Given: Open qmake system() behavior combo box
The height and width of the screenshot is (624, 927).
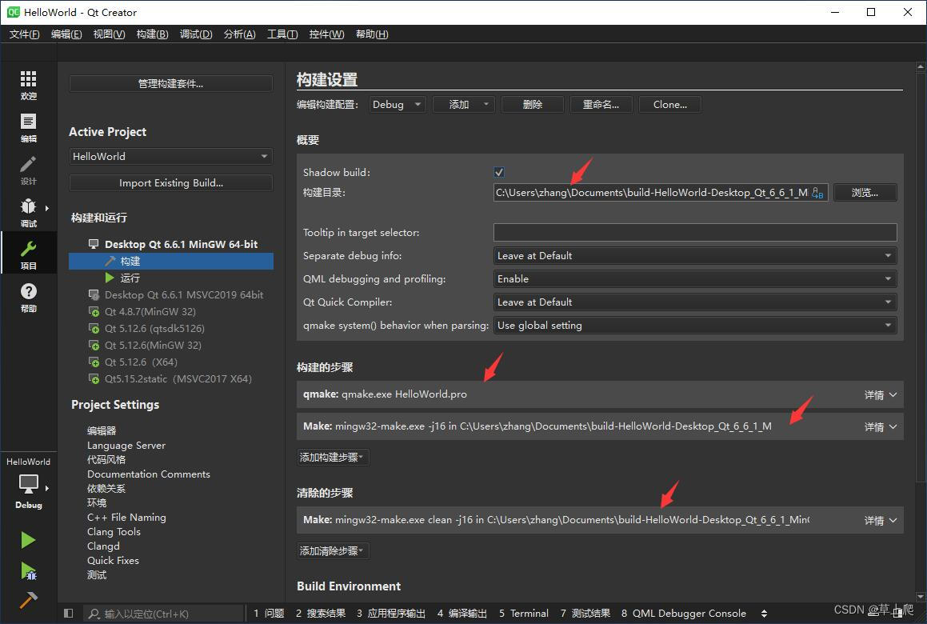Looking at the screenshot, I should pos(695,326).
